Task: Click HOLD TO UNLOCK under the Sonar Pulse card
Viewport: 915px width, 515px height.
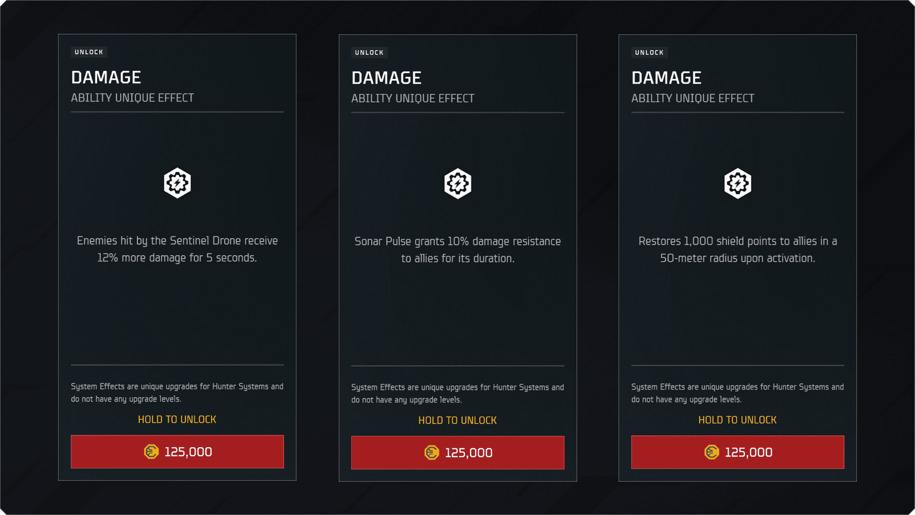Action: click(x=457, y=421)
